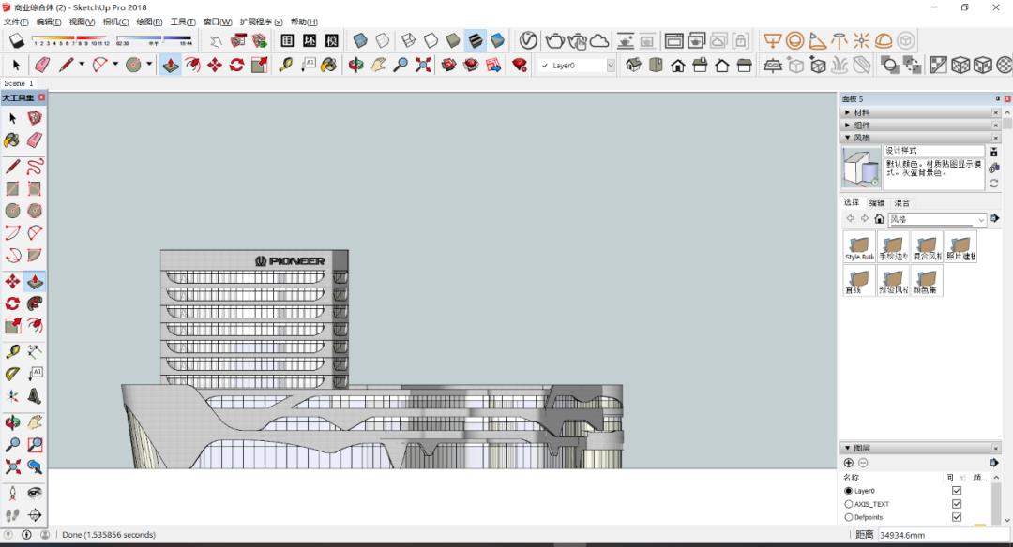Viewport: 1013px width, 547px height.
Task: Select the Pan hand tool in top toolbar
Action: click(x=378, y=65)
